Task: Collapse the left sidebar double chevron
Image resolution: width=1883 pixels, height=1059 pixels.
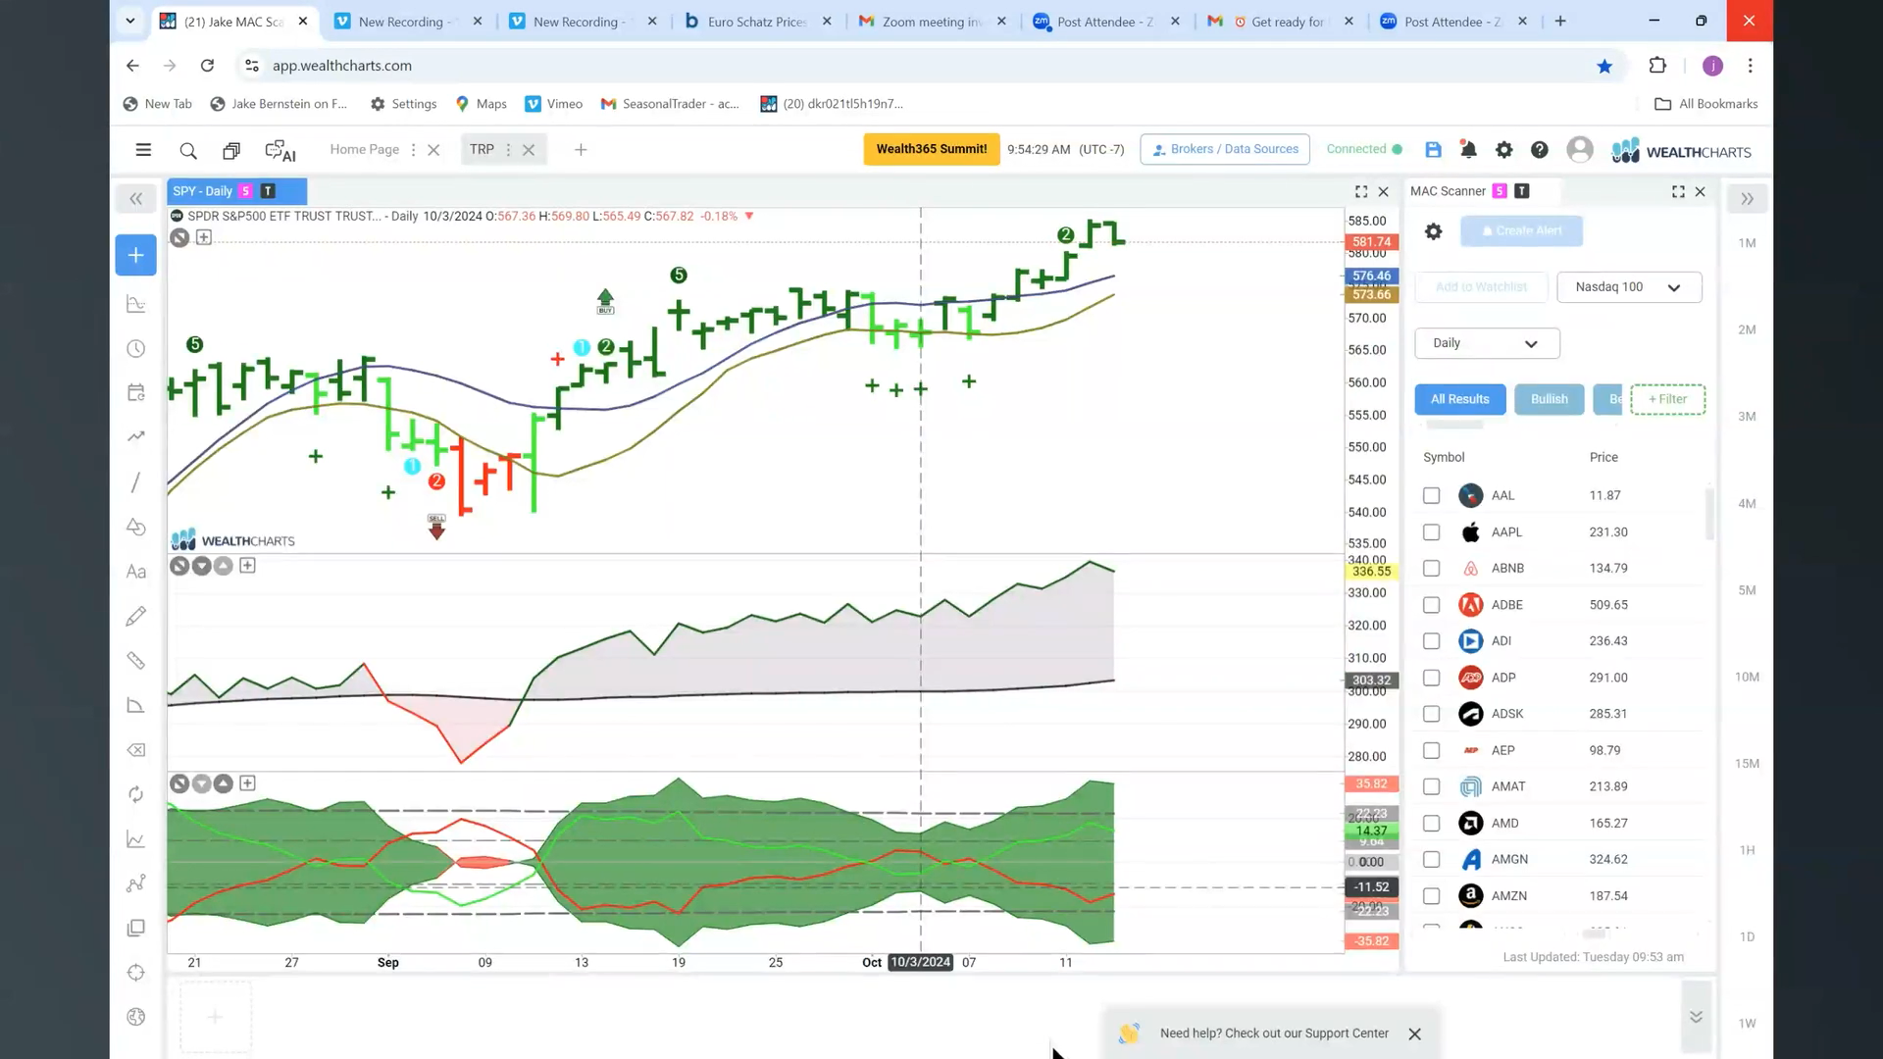Action: 136,199
